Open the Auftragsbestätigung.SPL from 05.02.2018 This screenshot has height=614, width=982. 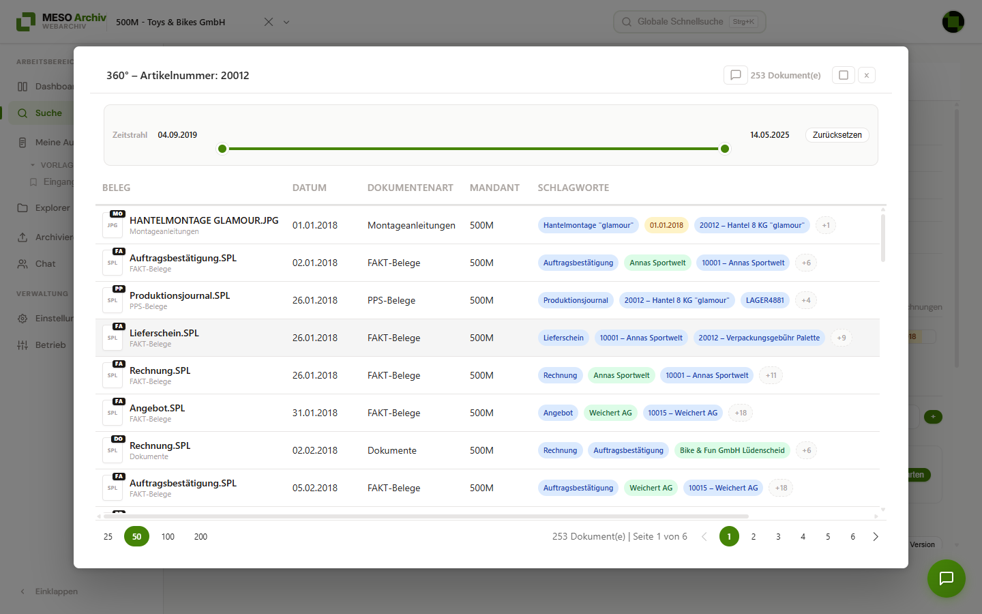click(183, 483)
